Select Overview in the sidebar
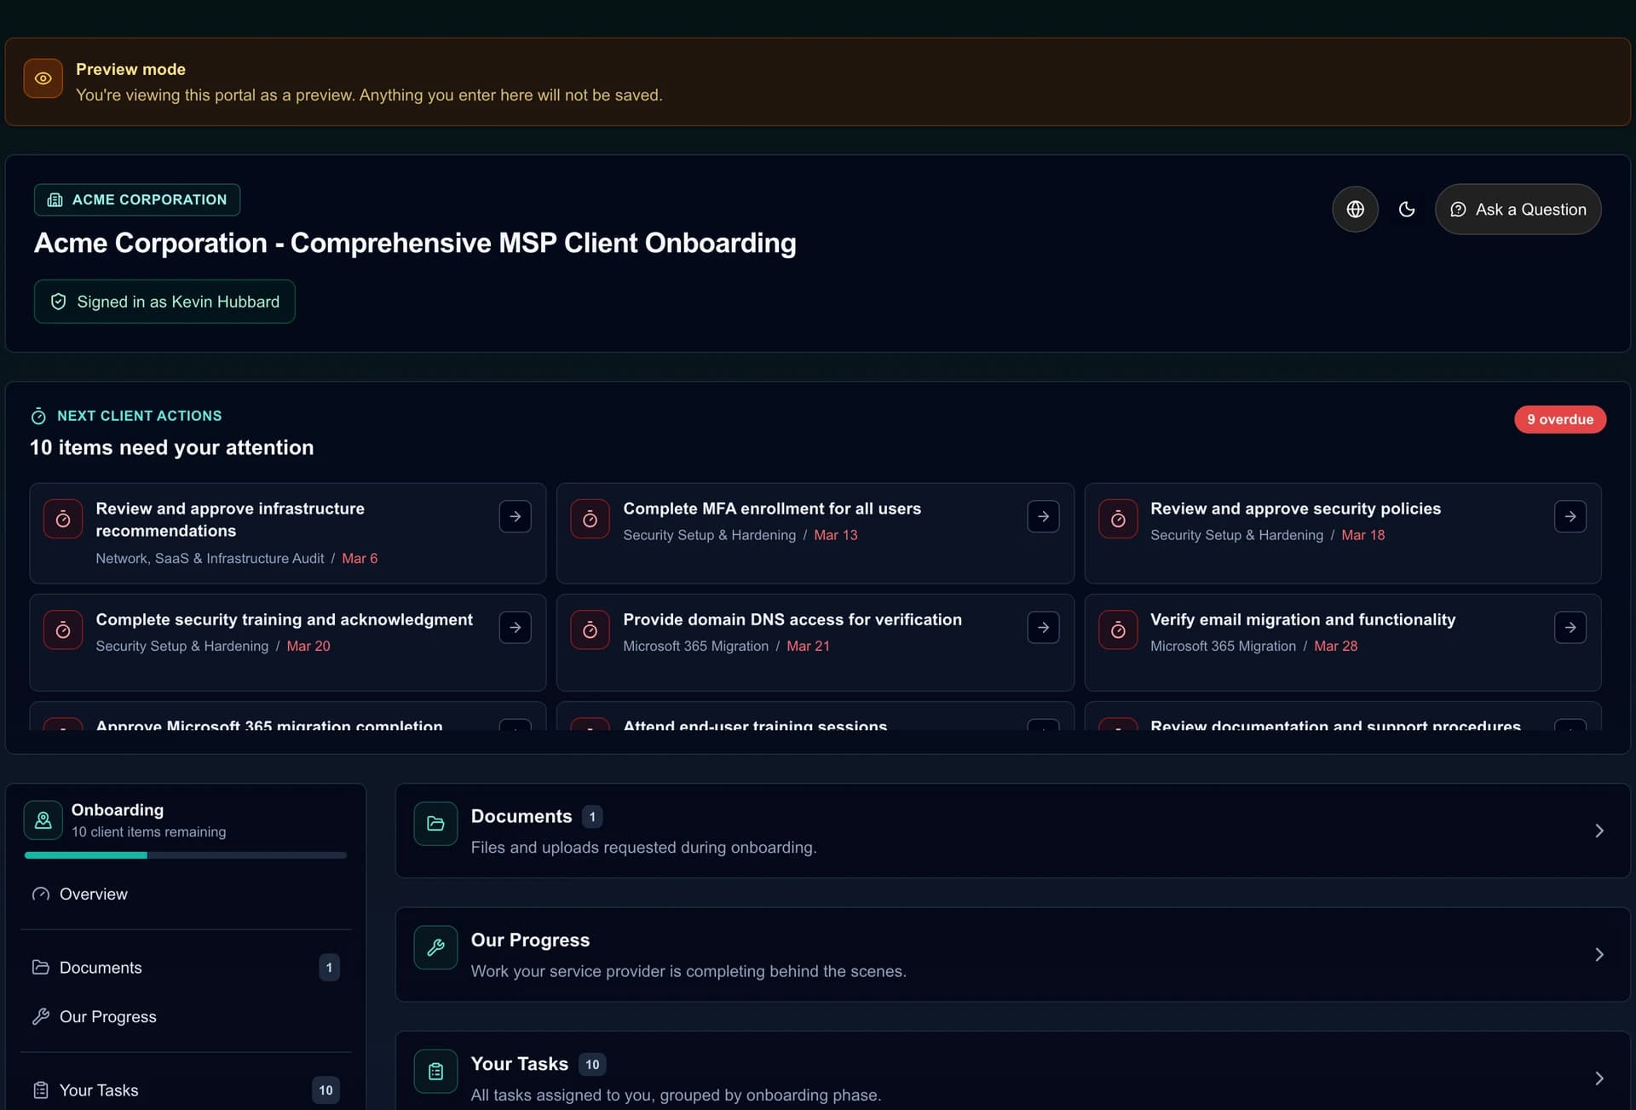 coord(186,894)
